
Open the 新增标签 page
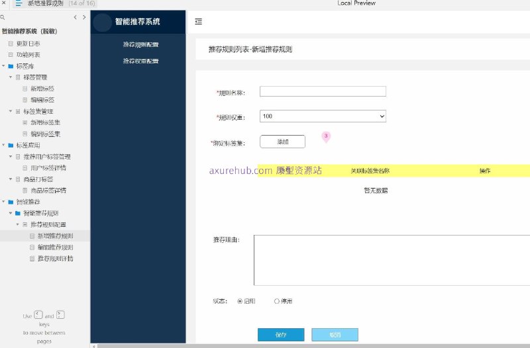pos(42,89)
